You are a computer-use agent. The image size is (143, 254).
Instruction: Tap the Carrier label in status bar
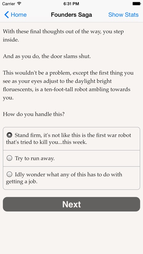(8, 4)
